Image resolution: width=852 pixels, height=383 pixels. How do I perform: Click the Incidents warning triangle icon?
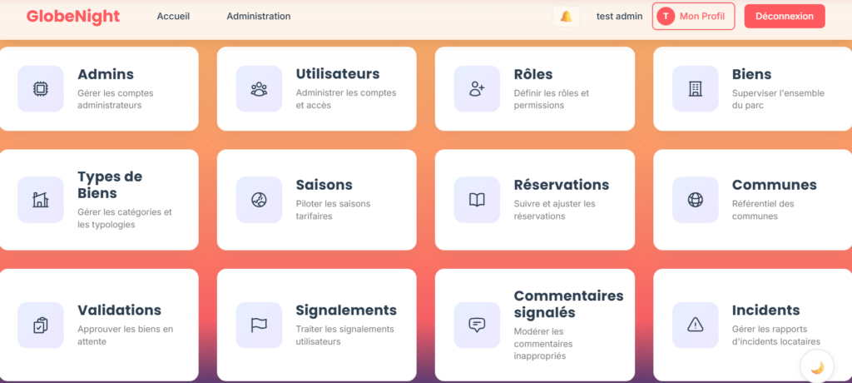point(695,325)
